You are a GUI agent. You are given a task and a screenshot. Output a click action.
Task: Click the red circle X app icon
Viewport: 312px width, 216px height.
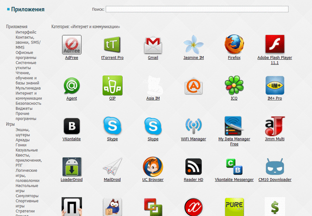coord(193,207)
